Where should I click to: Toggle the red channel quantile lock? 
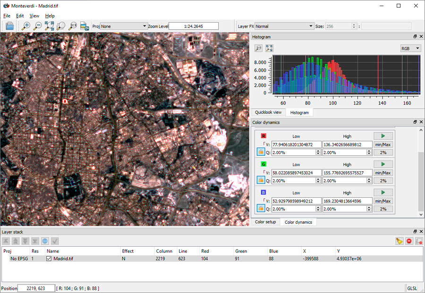(x=261, y=152)
